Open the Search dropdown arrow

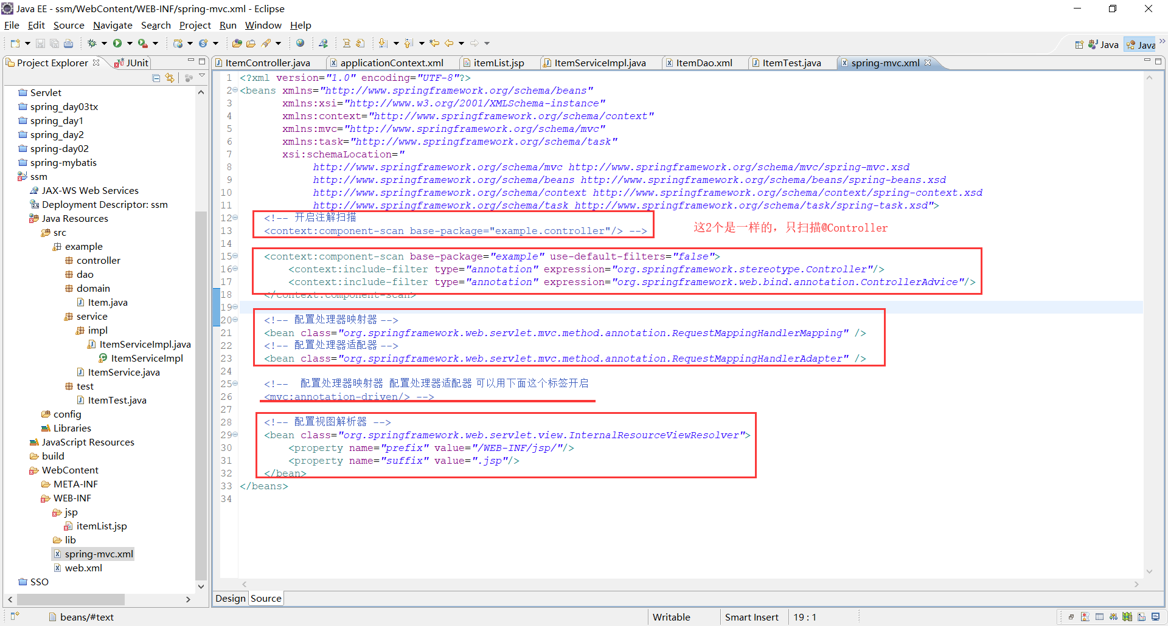click(278, 43)
